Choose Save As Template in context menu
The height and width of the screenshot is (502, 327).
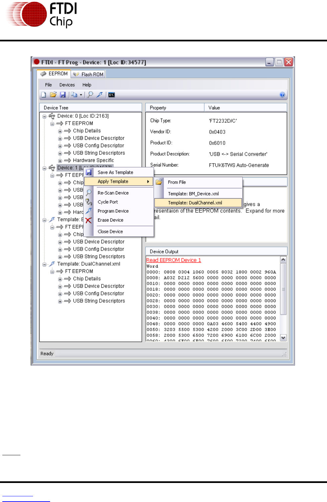tap(119, 172)
